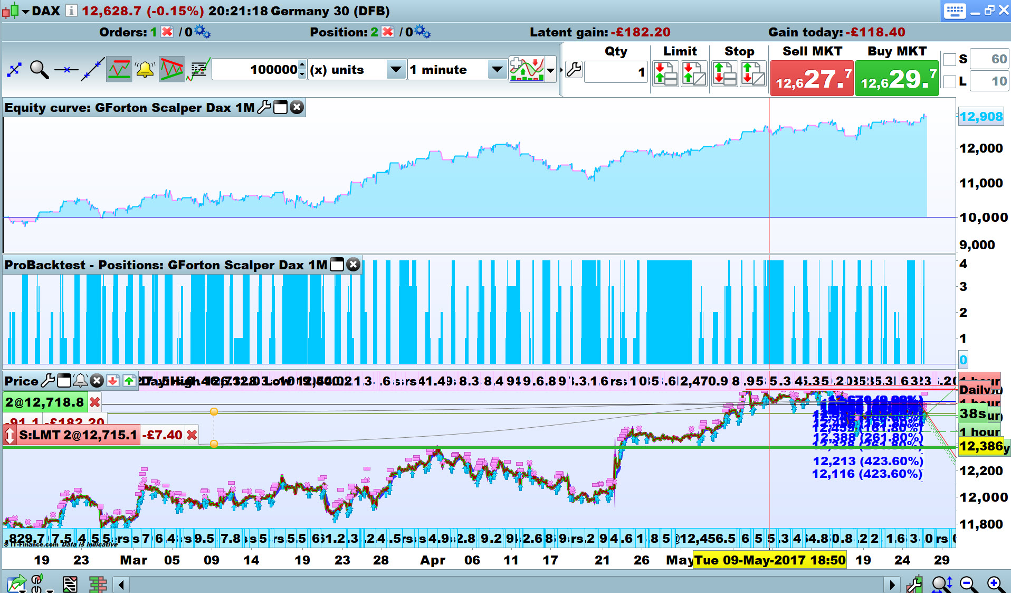Zoom out the chart horizontally
This screenshot has height=593, width=1011.
pyautogui.click(x=969, y=584)
